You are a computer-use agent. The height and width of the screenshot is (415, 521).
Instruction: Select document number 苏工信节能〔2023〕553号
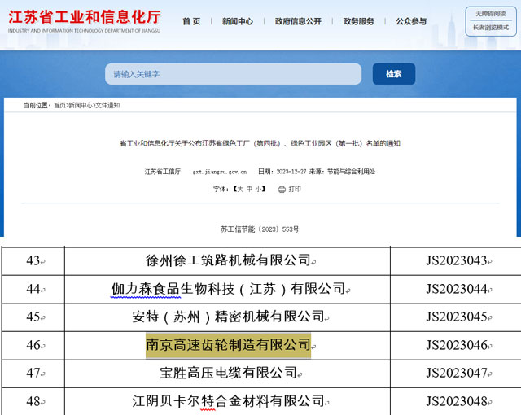(260, 229)
